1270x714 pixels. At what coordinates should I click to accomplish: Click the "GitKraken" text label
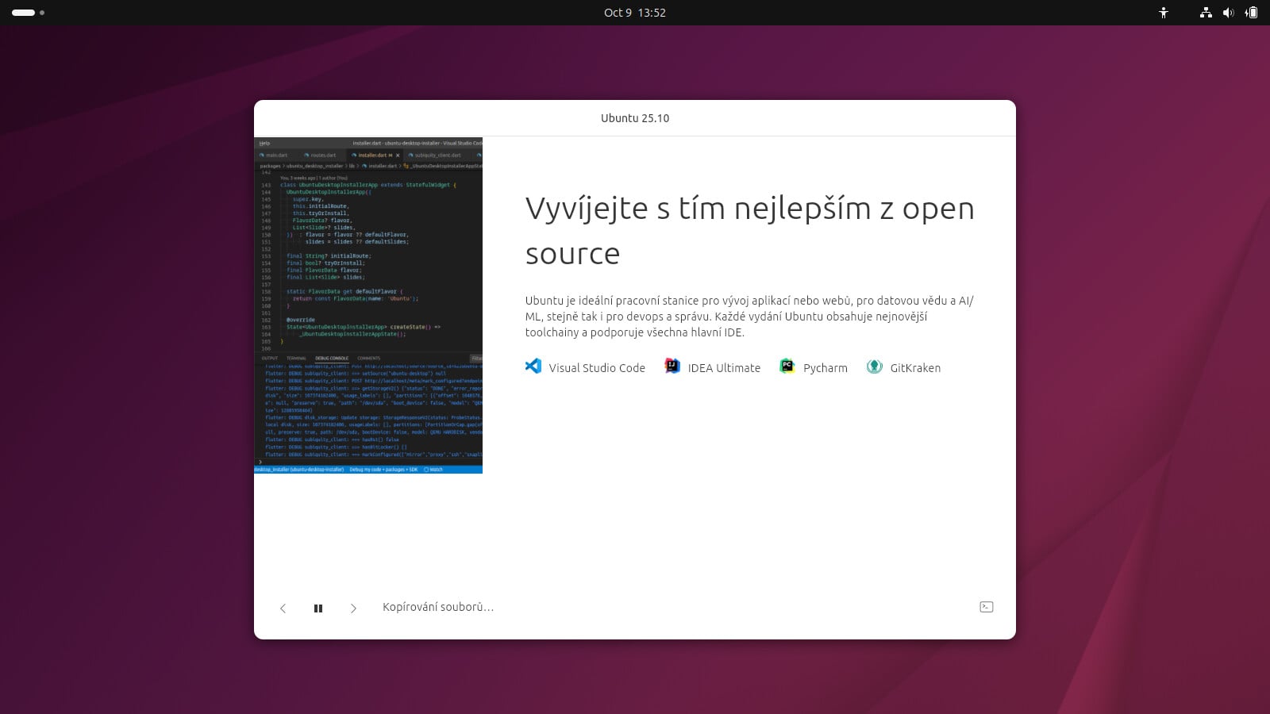(915, 368)
